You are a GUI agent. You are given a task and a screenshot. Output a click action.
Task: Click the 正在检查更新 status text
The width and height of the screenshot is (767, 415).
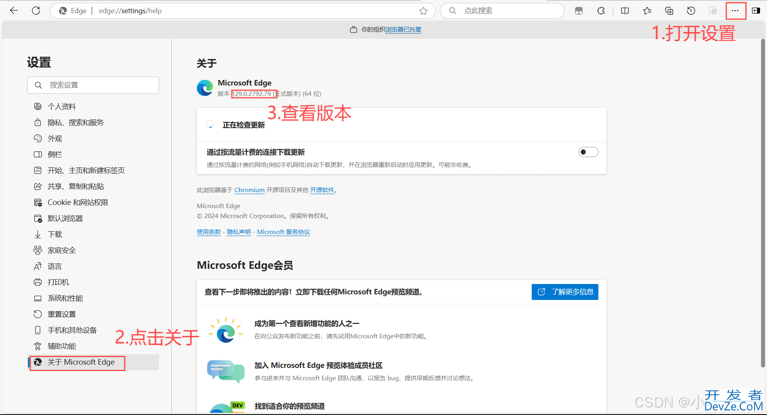(244, 125)
